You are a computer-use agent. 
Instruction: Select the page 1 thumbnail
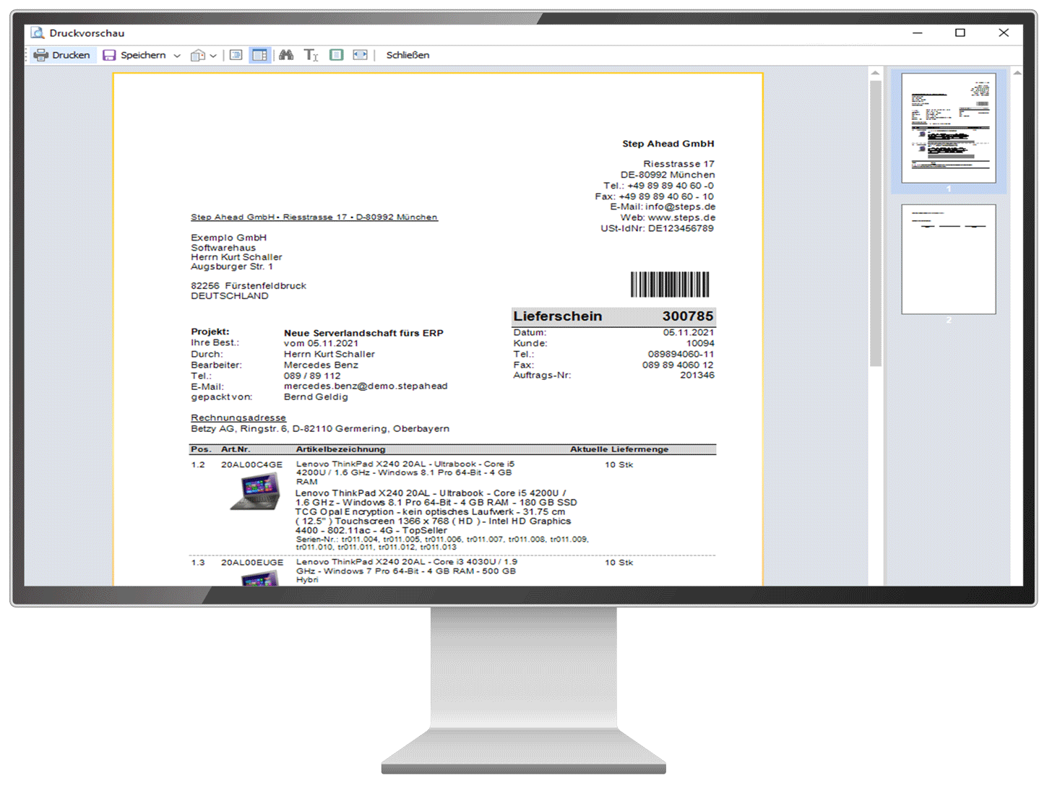pyautogui.click(x=948, y=128)
